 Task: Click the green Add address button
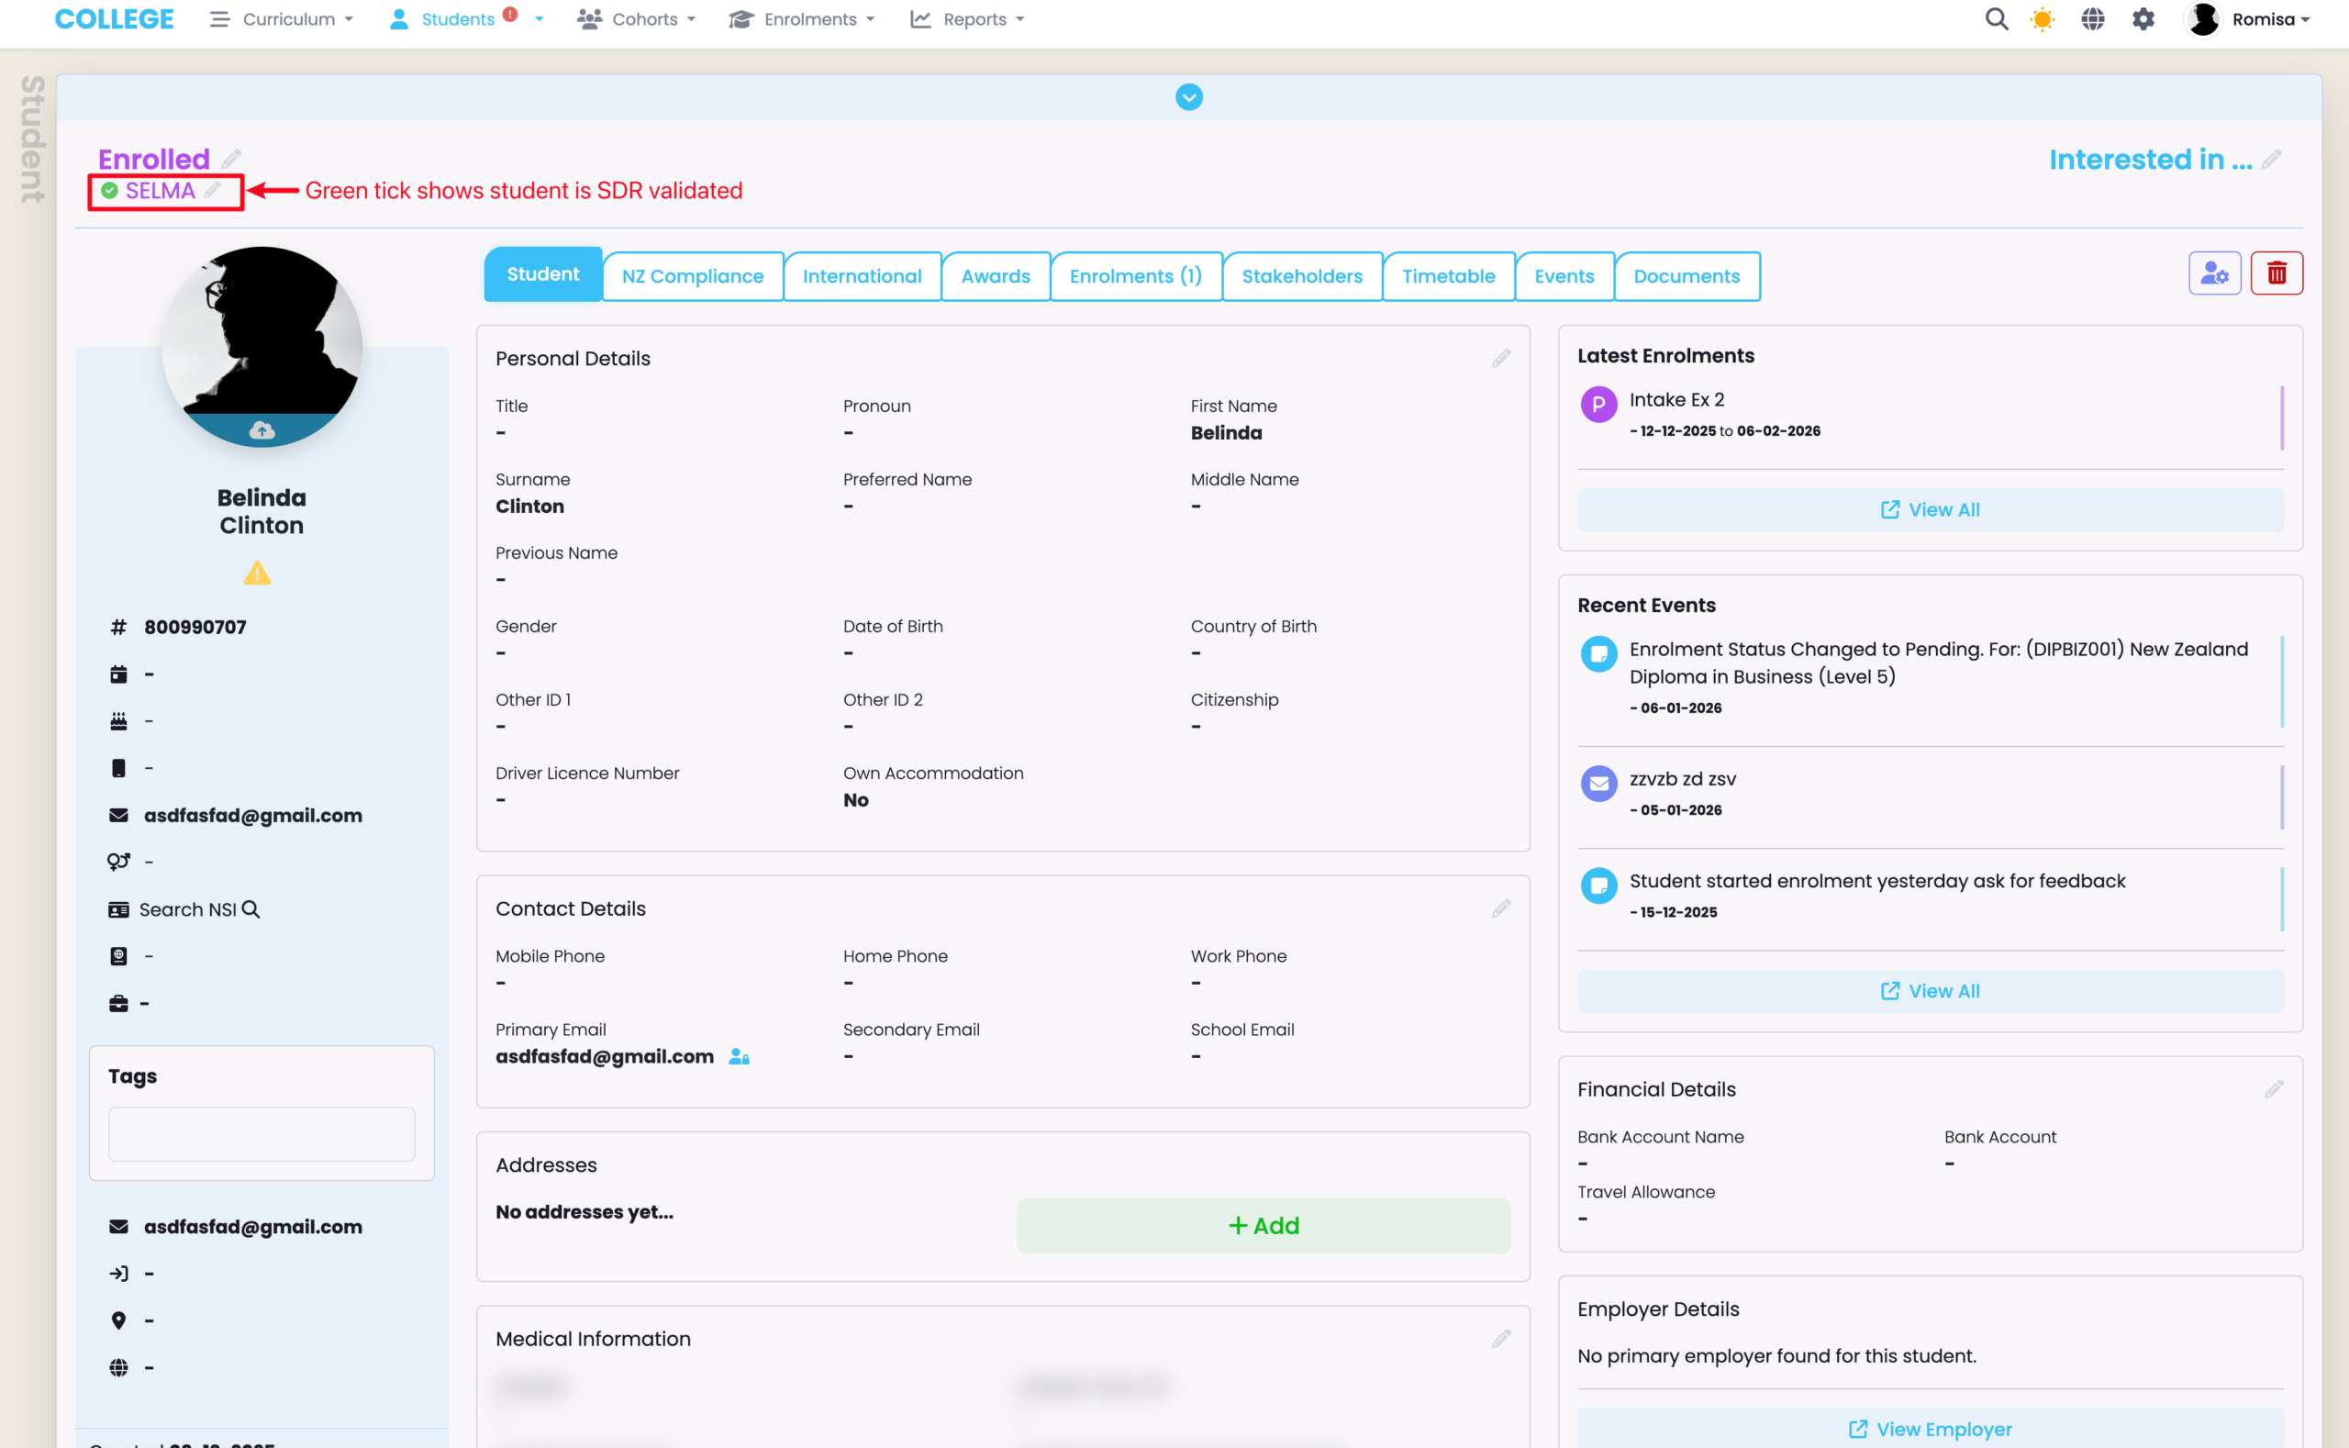[x=1264, y=1225]
